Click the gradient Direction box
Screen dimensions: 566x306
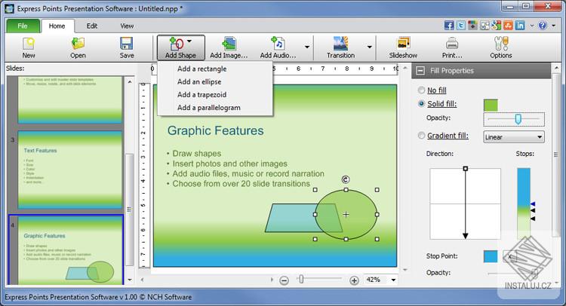465,203
